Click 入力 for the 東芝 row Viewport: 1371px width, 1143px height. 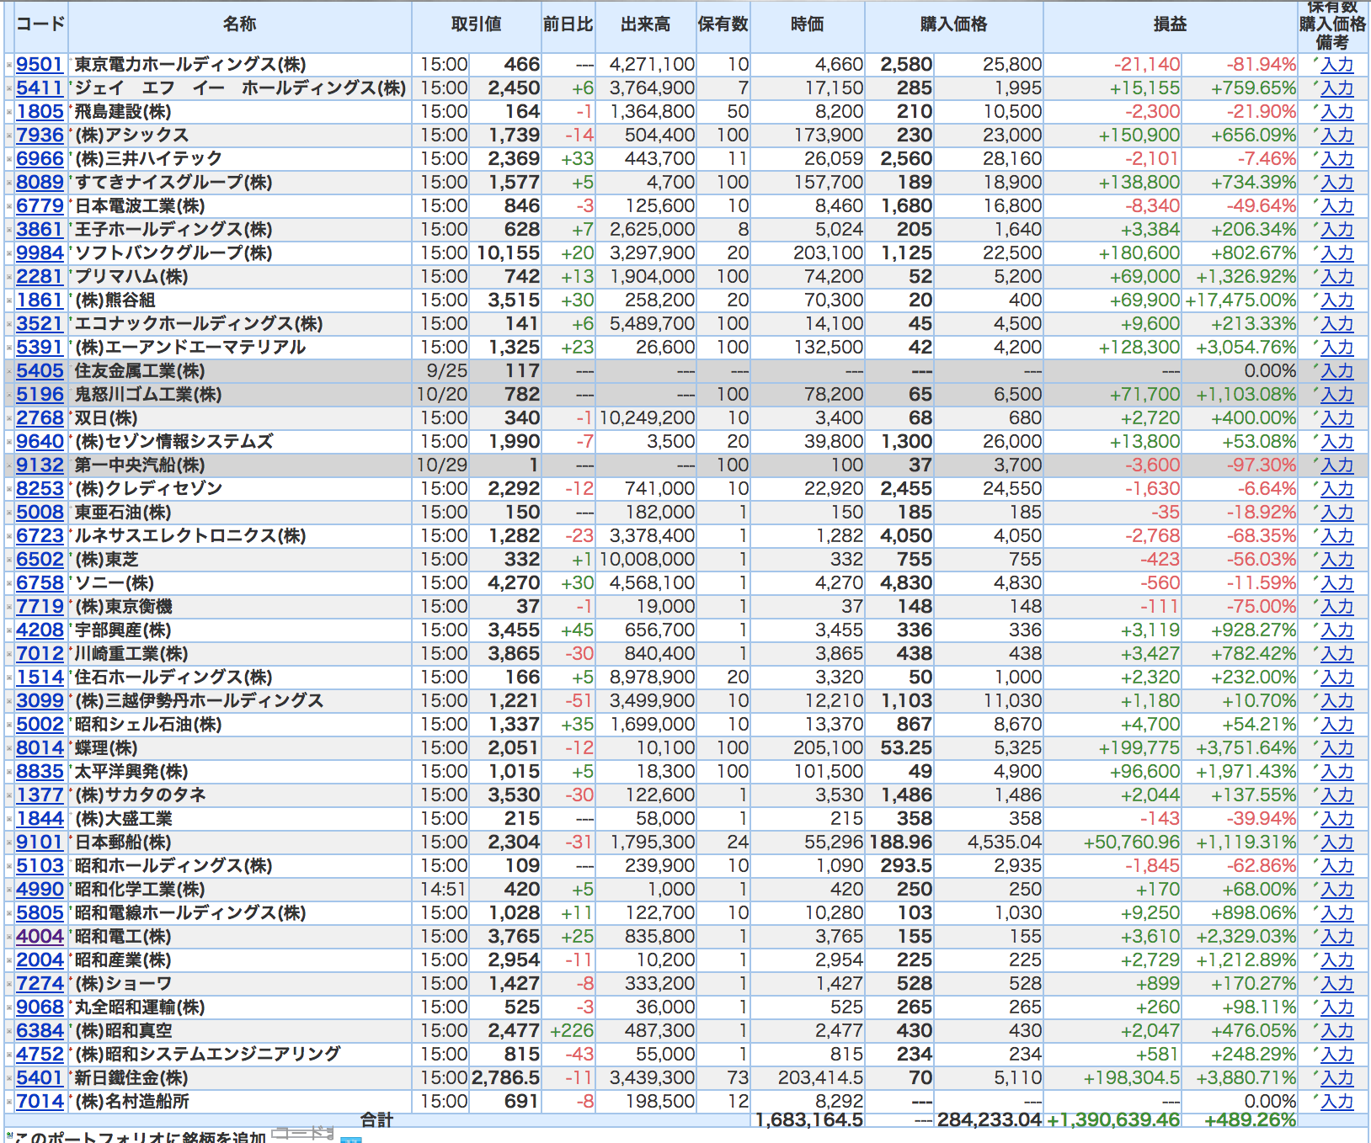[1337, 560]
